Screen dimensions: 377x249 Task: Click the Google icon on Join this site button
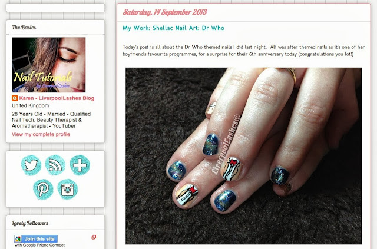pos(18,238)
